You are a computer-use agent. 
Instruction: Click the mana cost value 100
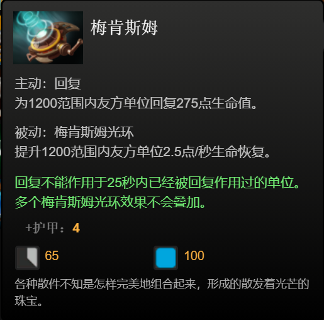[194, 256]
